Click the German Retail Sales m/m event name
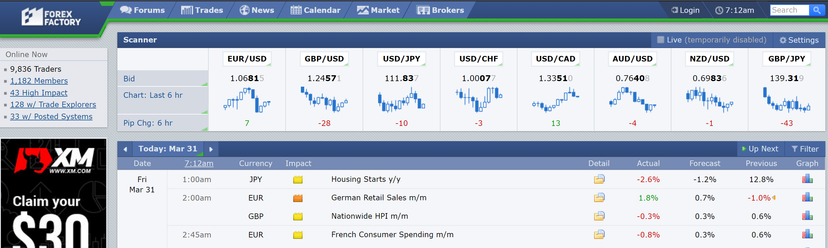Screen dimensions: 828x248 [379, 198]
